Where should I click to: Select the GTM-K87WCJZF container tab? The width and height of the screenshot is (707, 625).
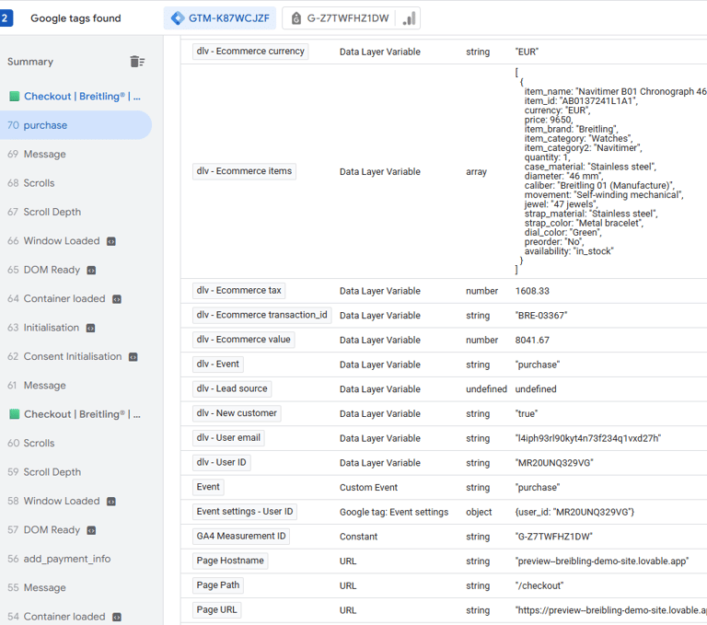220,18
